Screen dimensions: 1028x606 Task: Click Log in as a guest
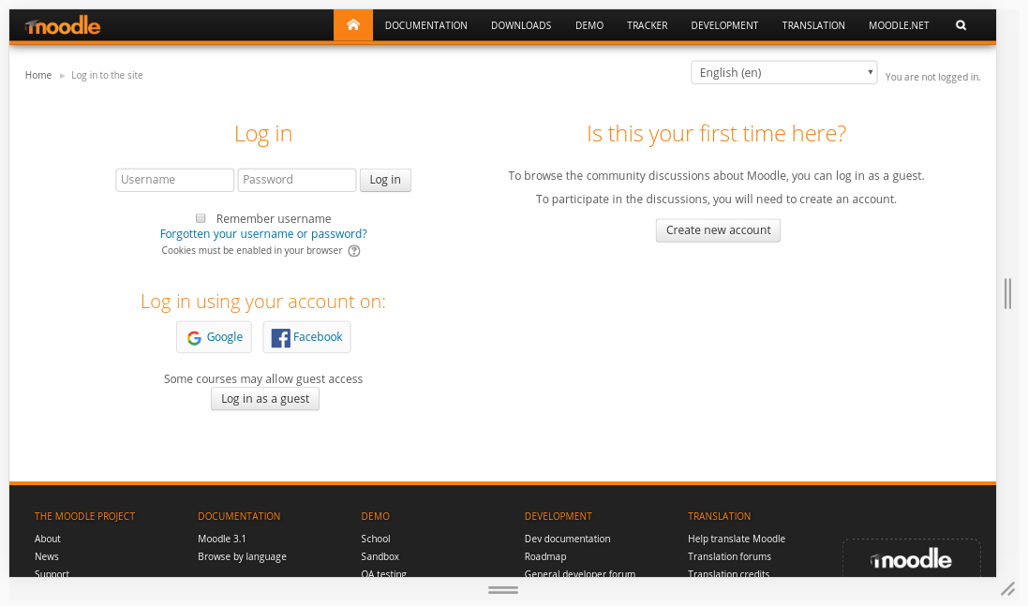(x=265, y=399)
